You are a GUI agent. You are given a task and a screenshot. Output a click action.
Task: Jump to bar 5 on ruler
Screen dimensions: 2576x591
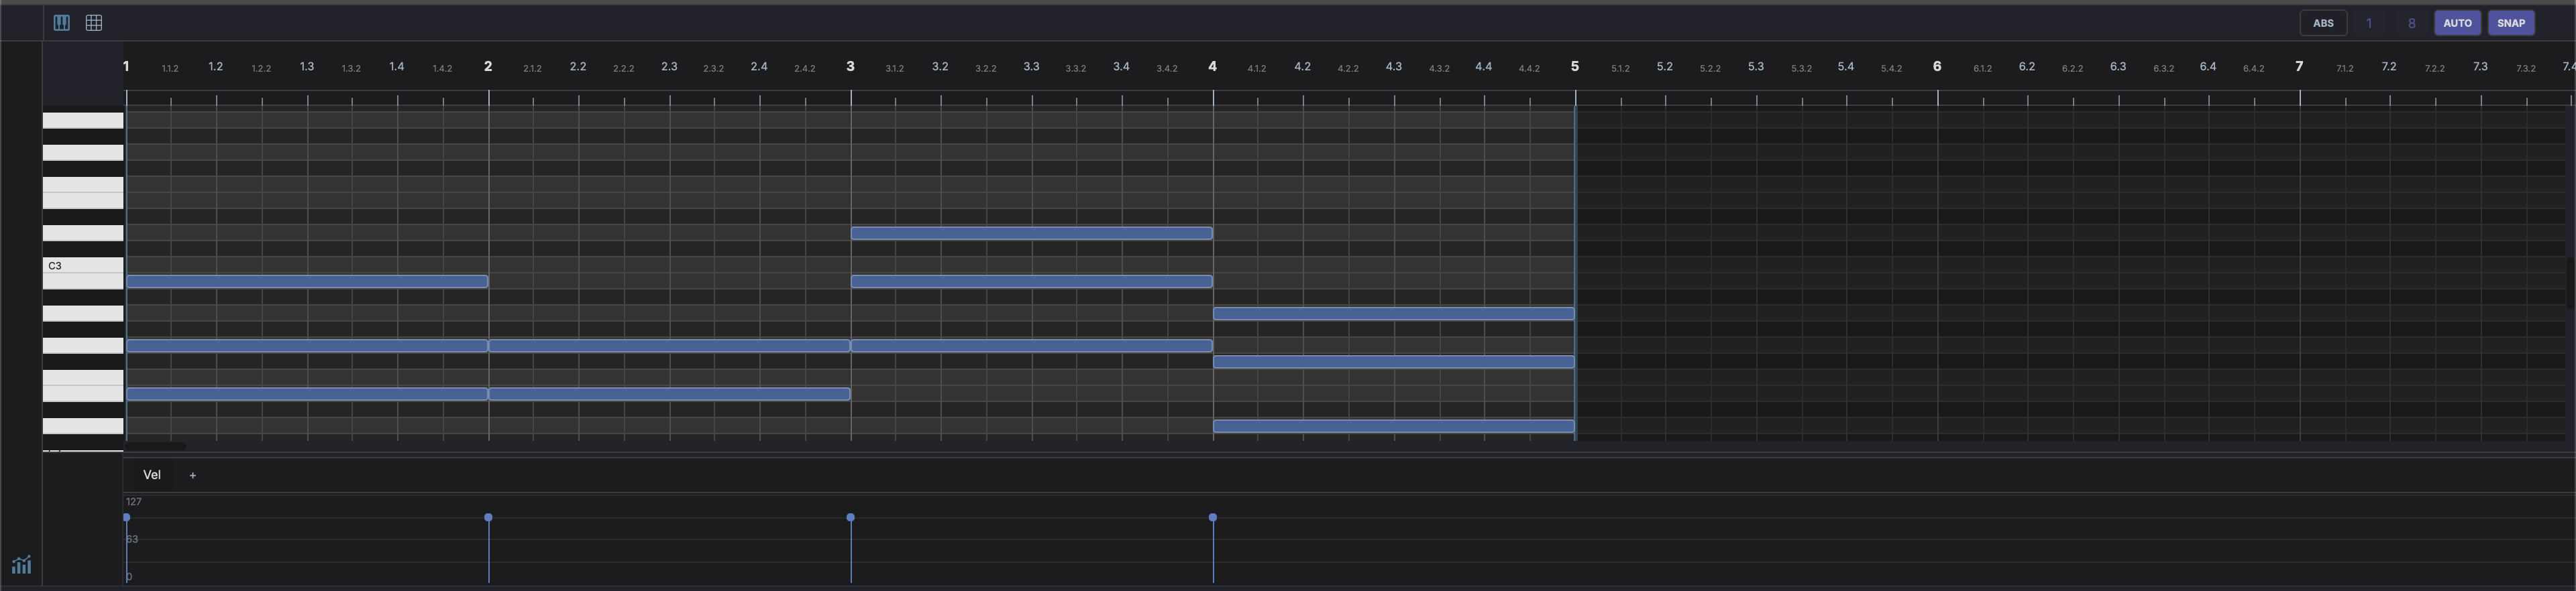pyautogui.click(x=1574, y=66)
